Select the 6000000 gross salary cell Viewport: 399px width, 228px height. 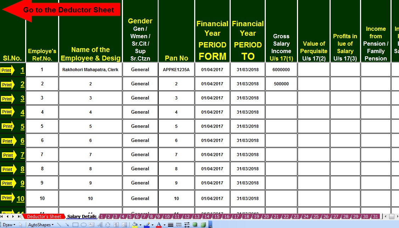tap(281, 70)
